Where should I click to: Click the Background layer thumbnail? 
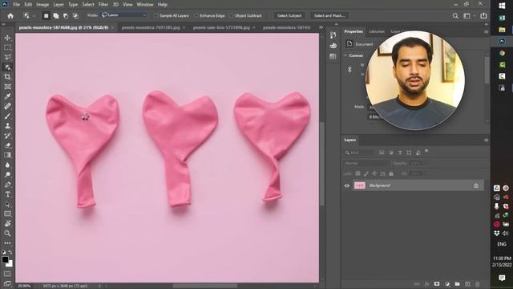pyautogui.click(x=360, y=185)
